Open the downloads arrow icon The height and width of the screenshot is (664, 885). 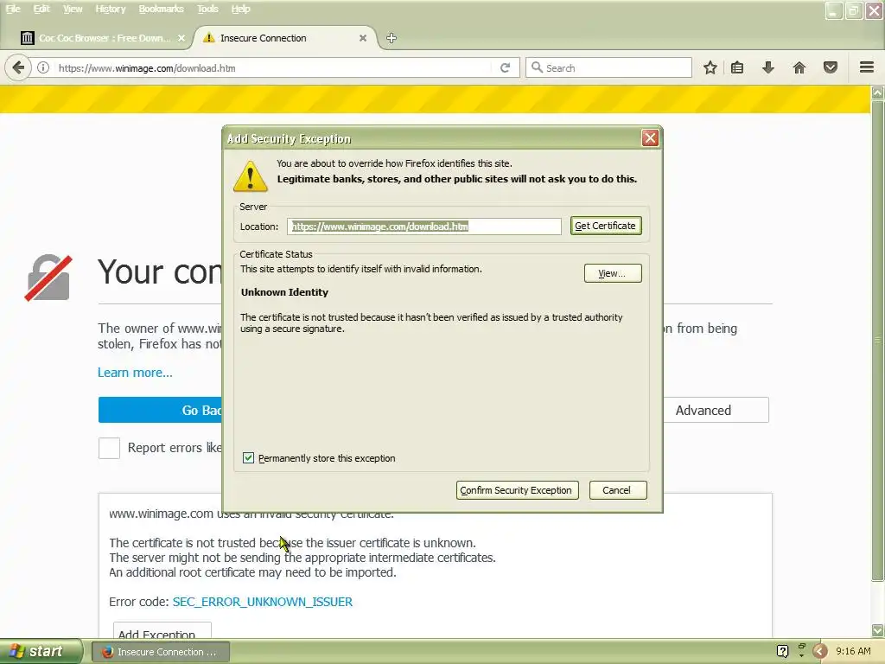(x=768, y=67)
